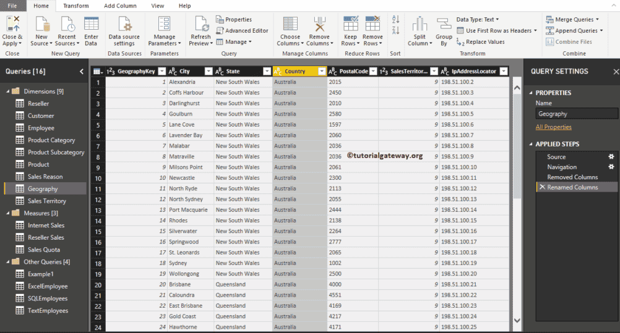This screenshot has width=620, height=333.
Task: Click the query Name input field
Action: click(577, 114)
